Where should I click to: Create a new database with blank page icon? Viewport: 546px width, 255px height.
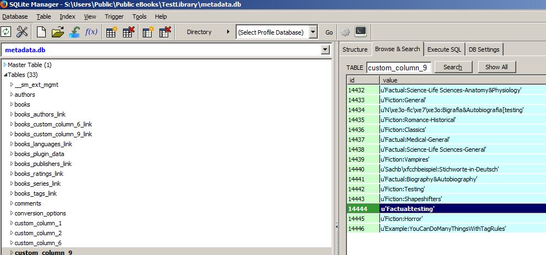click(41, 32)
